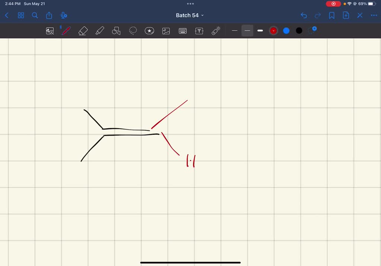Open the share menu
The height and width of the screenshot is (266, 381).
click(49, 15)
